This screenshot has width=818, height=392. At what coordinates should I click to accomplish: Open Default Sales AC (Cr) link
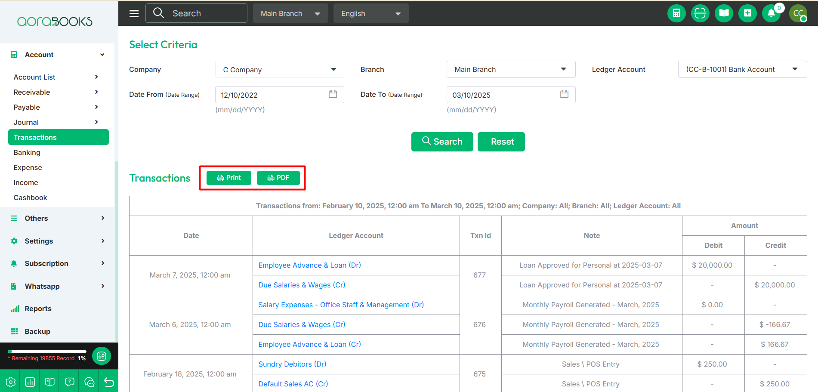pos(293,384)
